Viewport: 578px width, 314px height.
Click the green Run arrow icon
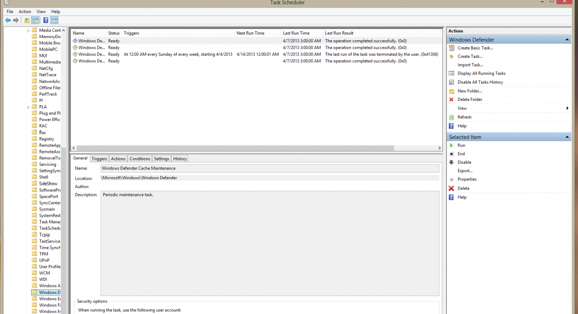451,145
